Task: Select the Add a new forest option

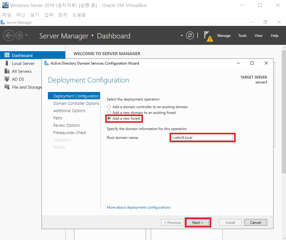Action: pyautogui.click(x=124, y=118)
